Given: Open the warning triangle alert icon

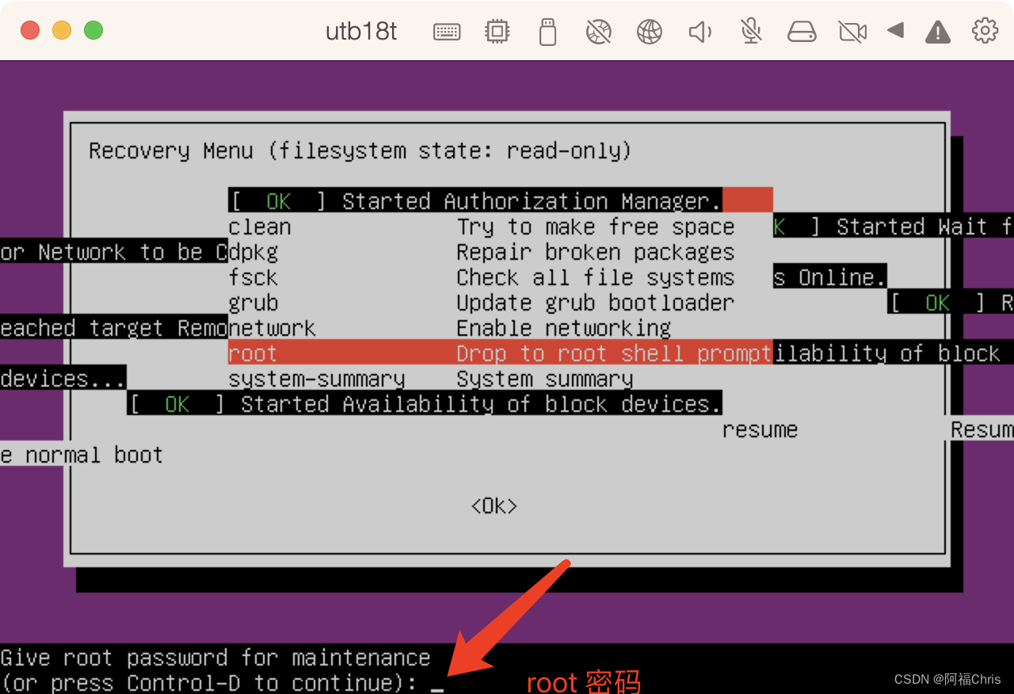Looking at the screenshot, I should (938, 32).
